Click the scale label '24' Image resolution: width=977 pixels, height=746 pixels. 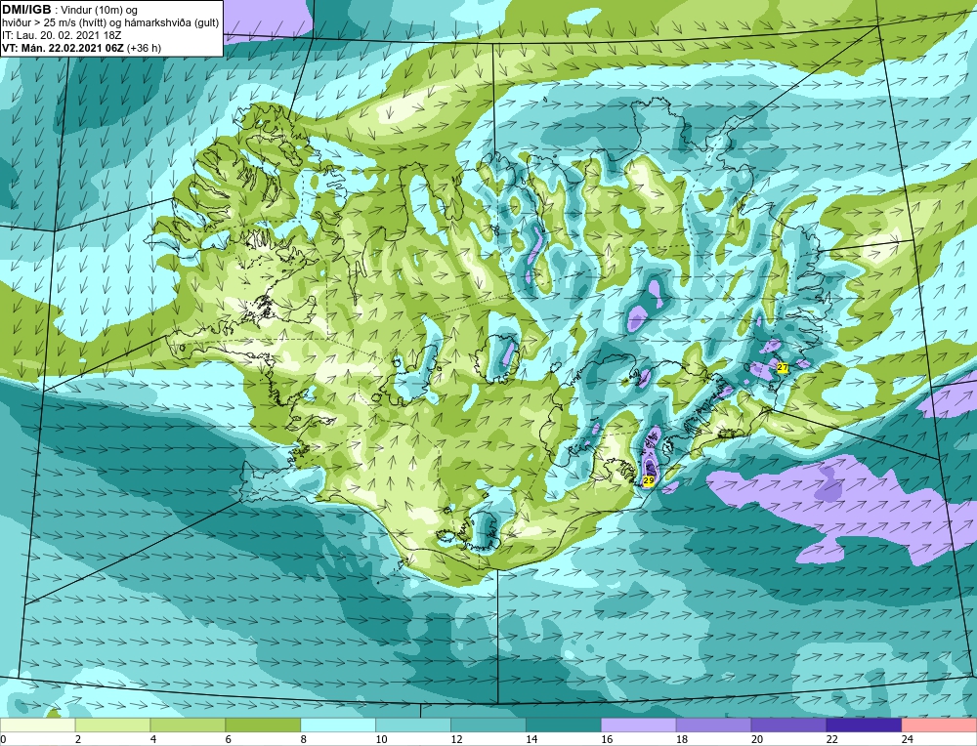point(907,739)
